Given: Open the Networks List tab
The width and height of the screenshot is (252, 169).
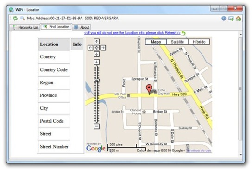Looking at the screenshot, I should 25,27.
